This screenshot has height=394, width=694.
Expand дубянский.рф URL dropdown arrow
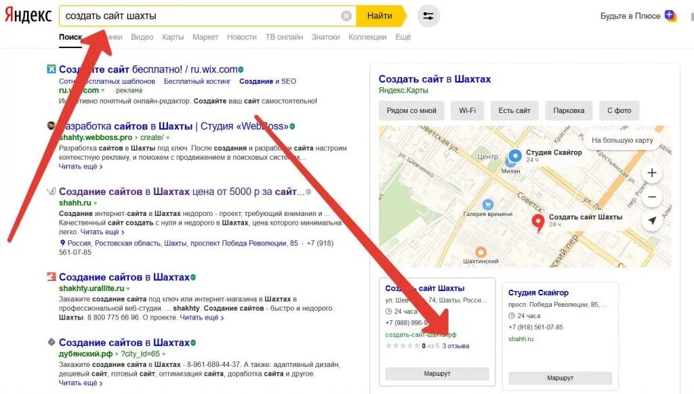tap(164, 354)
